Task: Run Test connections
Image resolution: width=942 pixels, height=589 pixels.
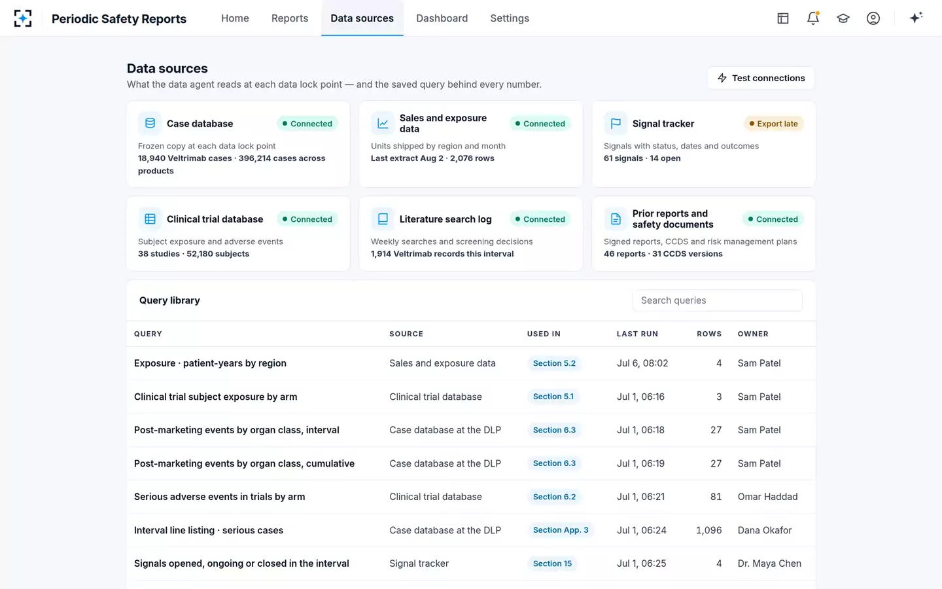Action: click(x=761, y=78)
